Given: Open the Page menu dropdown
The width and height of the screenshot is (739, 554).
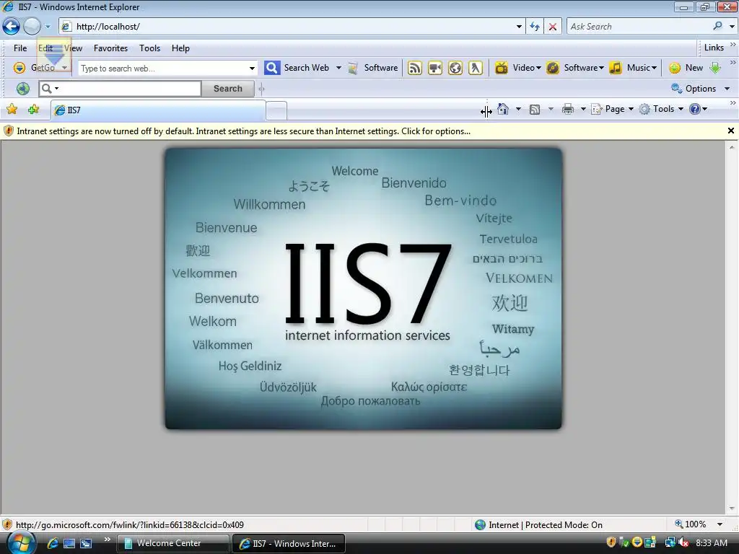Looking at the screenshot, I should click(631, 110).
